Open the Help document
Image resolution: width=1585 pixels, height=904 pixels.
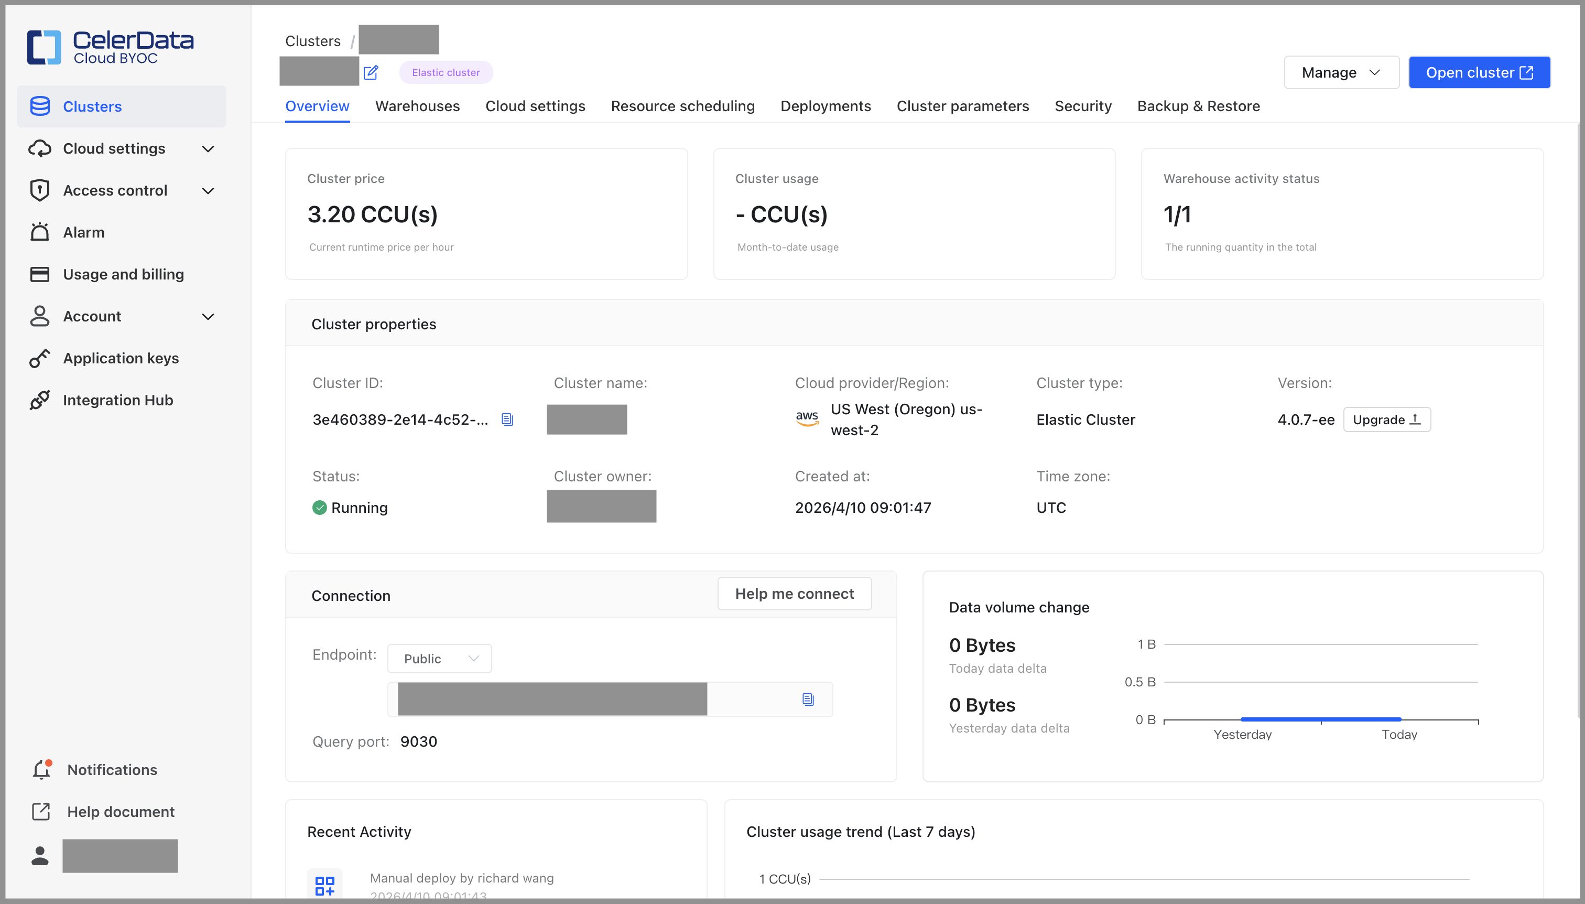121,812
